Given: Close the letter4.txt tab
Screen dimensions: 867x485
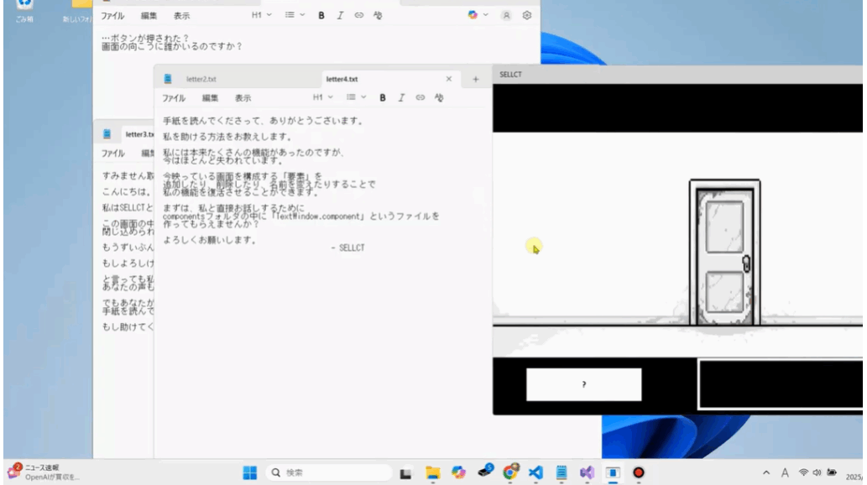Looking at the screenshot, I should click(448, 79).
